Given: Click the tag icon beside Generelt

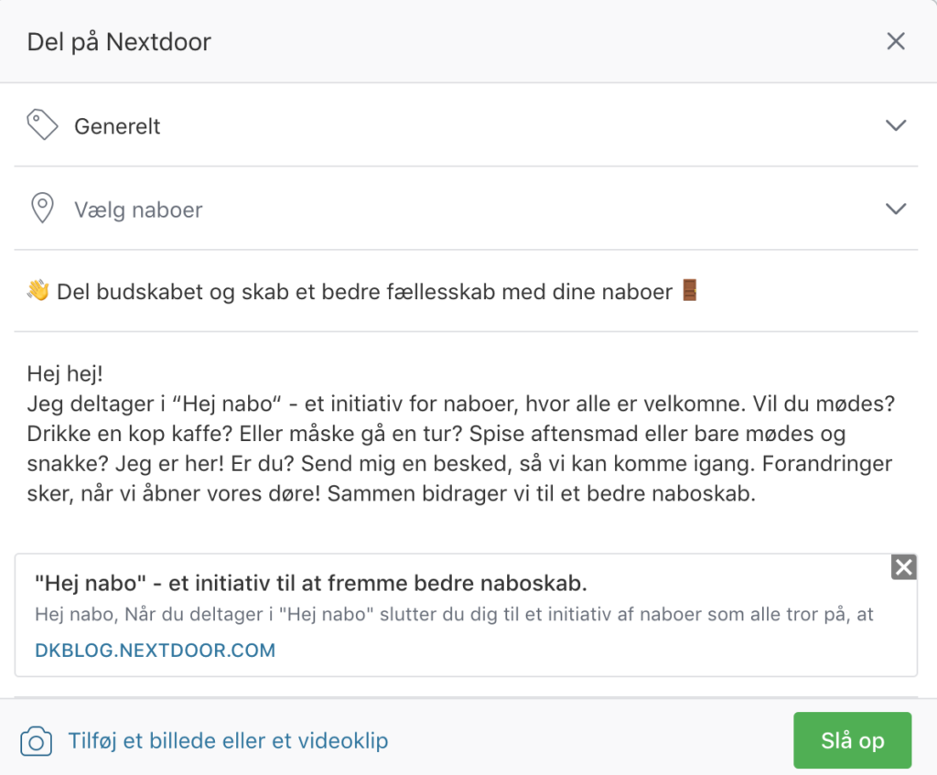Looking at the screenshot, I should [42, 124].
